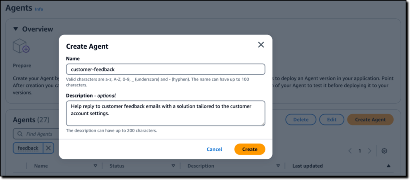Viewport: 410px width, 180px height.
Task: Click the search magnifier in Find Agents
Action: 20,134
